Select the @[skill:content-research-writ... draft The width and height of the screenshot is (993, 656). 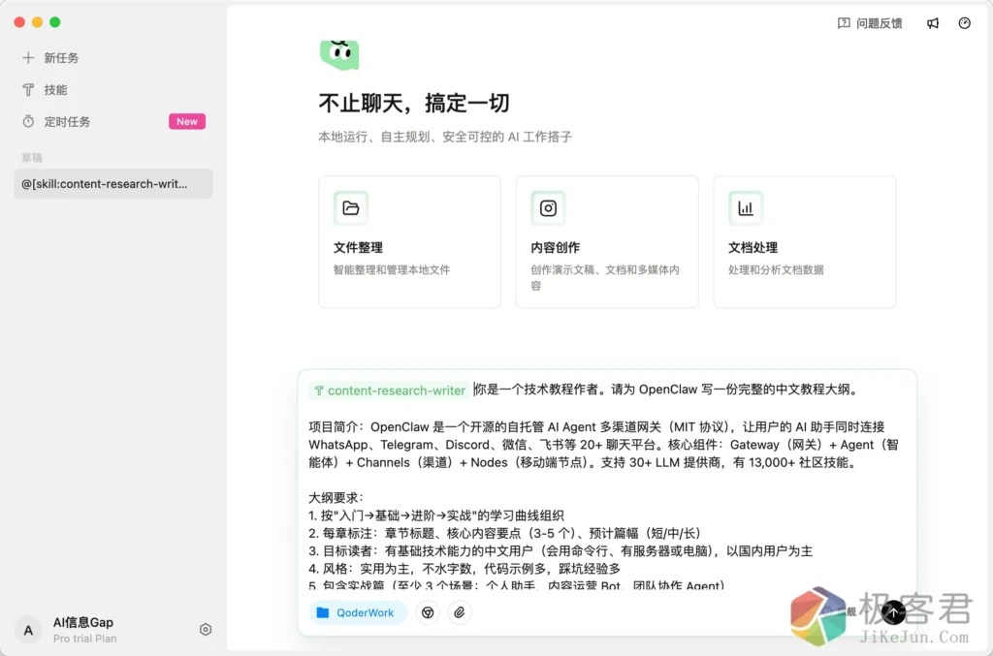click(x=112, y=183)
